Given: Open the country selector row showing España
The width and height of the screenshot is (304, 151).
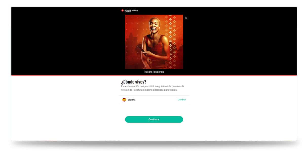Looking at the screenshot, I should point(154,100).
